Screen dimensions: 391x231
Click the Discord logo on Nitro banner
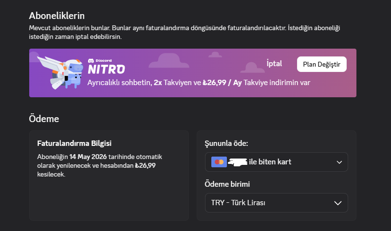tap(91, 60)
